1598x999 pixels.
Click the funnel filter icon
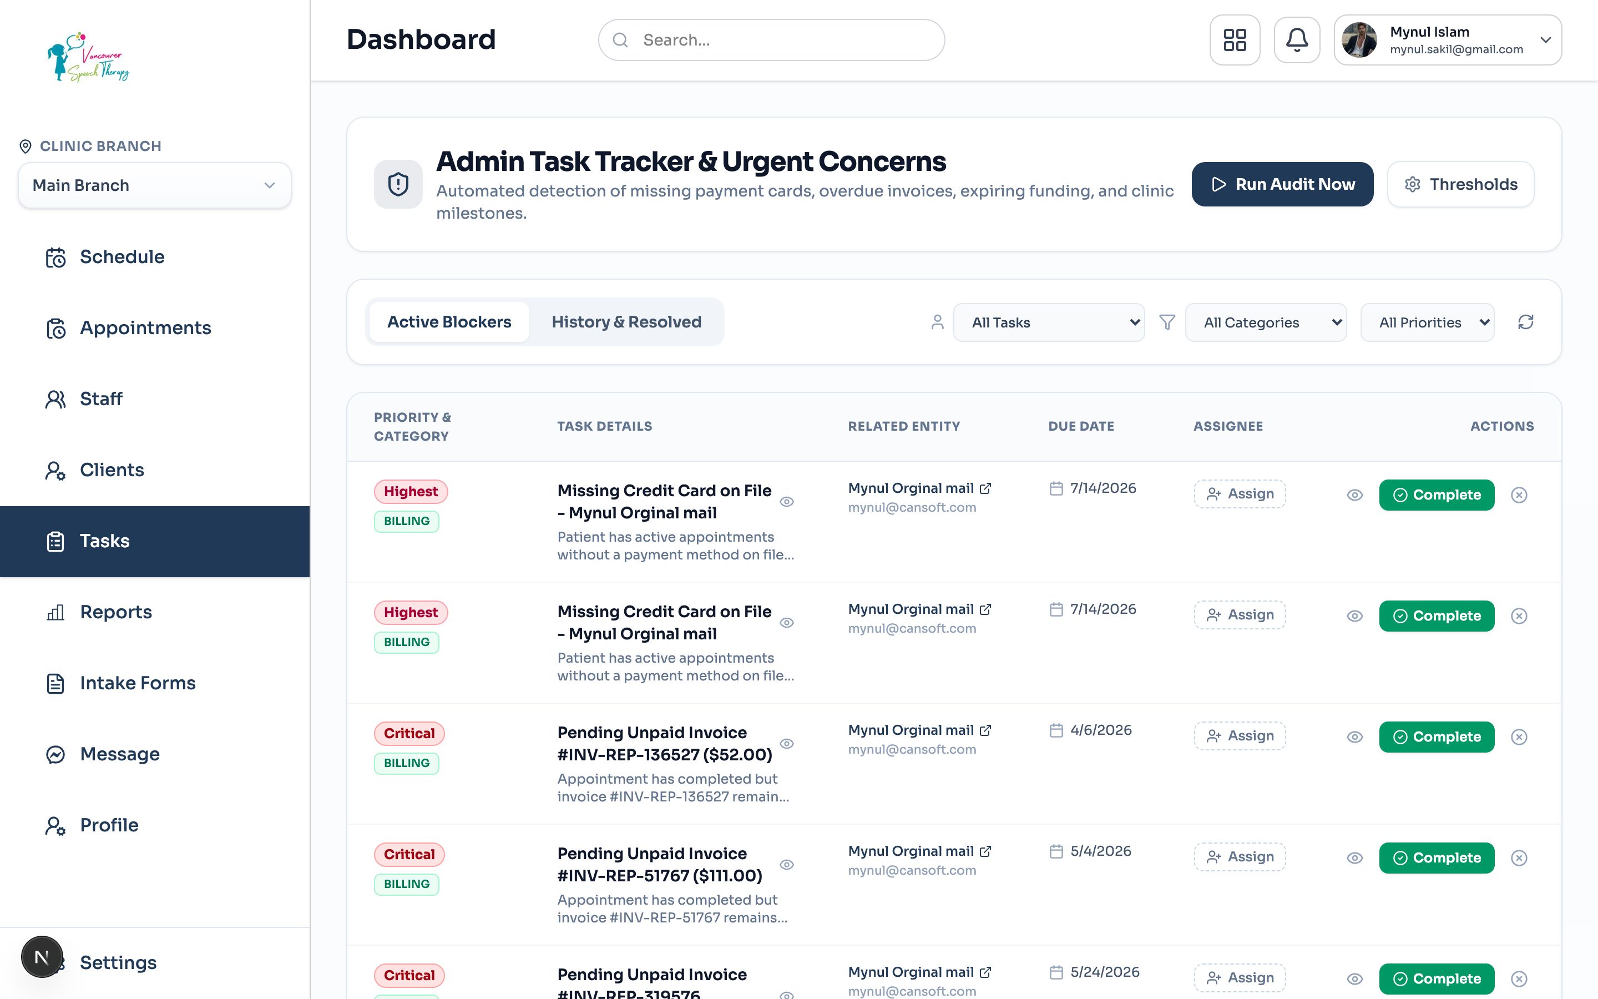(1167, 322)
